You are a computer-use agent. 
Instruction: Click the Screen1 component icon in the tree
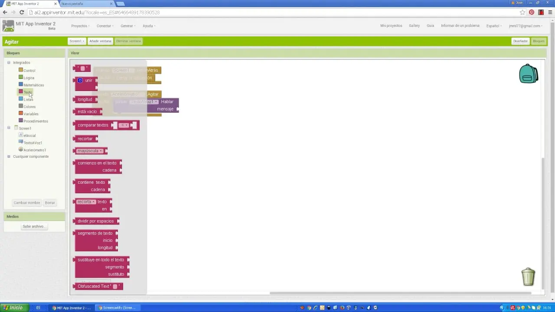pyautogui.click(x=16, y=128)
